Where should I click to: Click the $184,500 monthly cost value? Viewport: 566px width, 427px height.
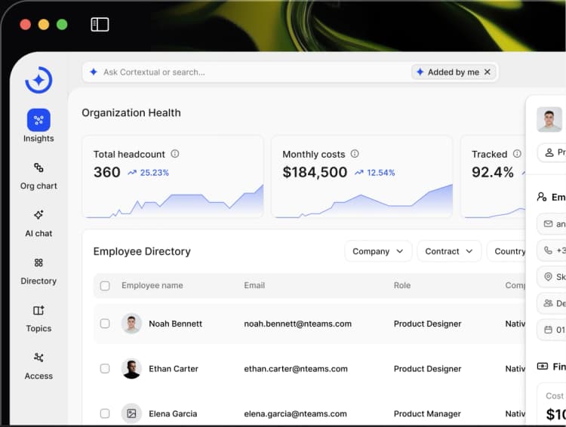[315, 172]
